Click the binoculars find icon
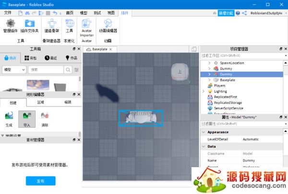 [x=27, y=13]
